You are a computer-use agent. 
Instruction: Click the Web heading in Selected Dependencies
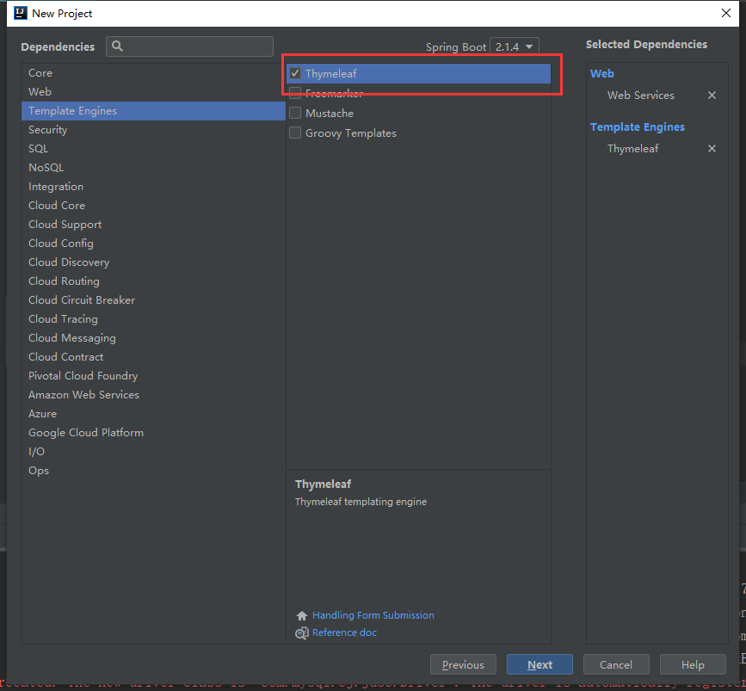click(x=601, y=74)
